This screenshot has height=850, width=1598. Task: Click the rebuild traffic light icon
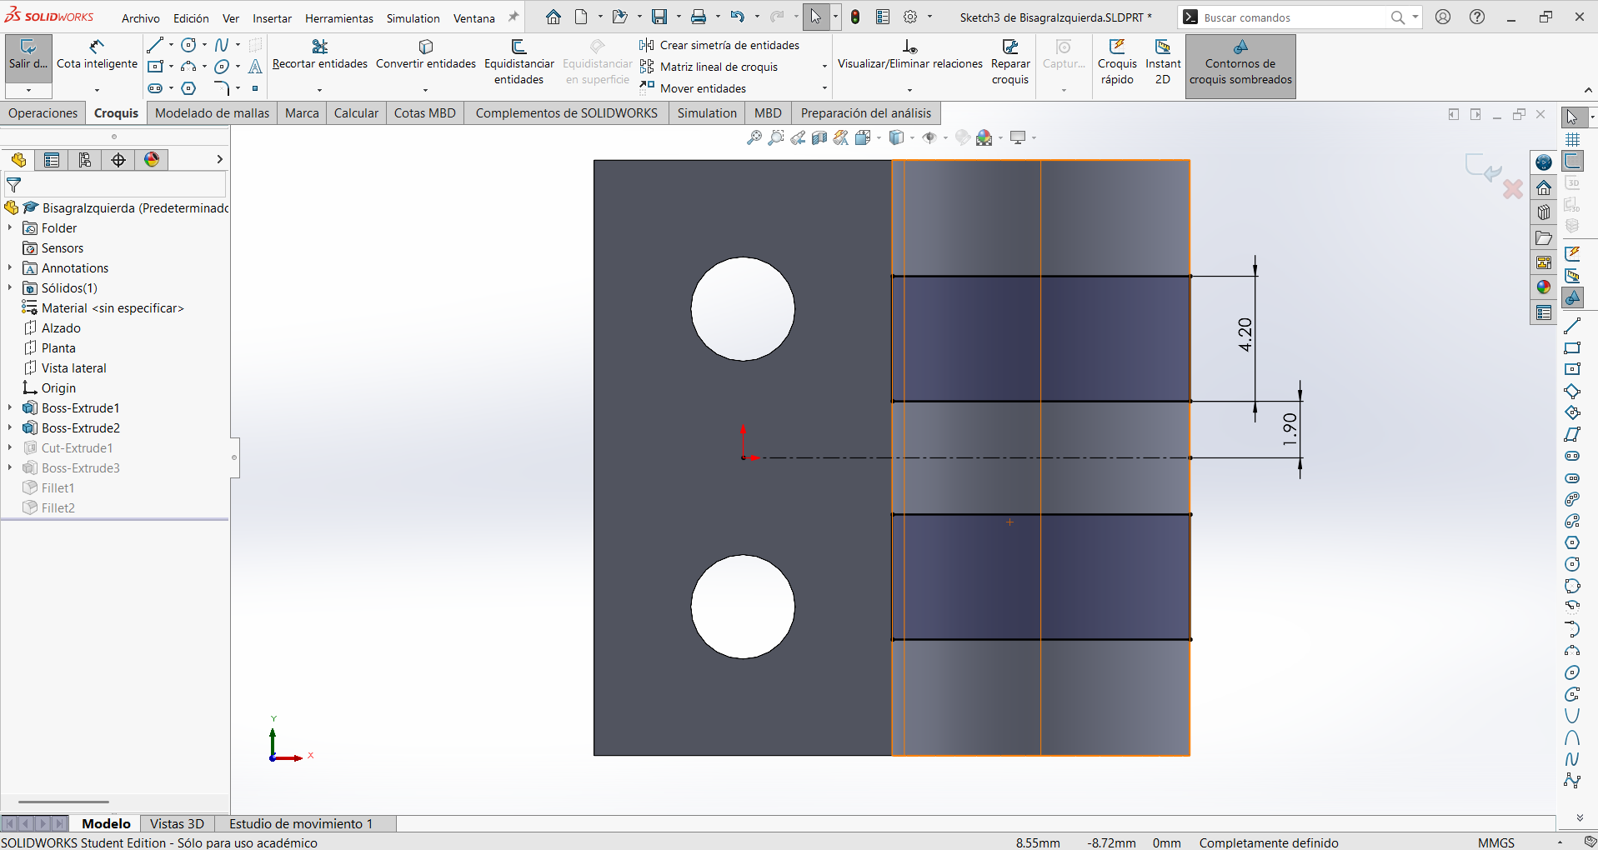point(855,17)
